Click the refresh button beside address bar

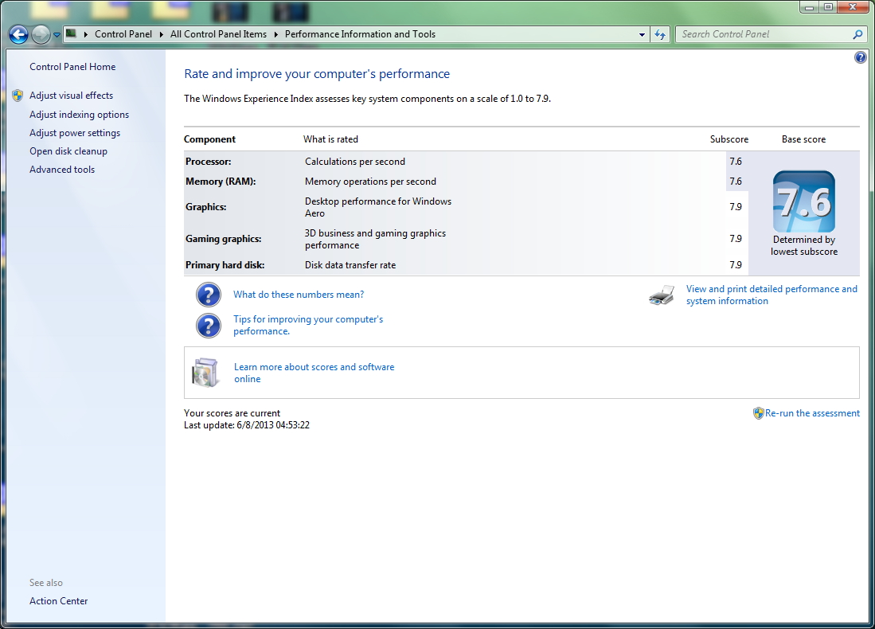pyautogui.click(x=660, y=34)
